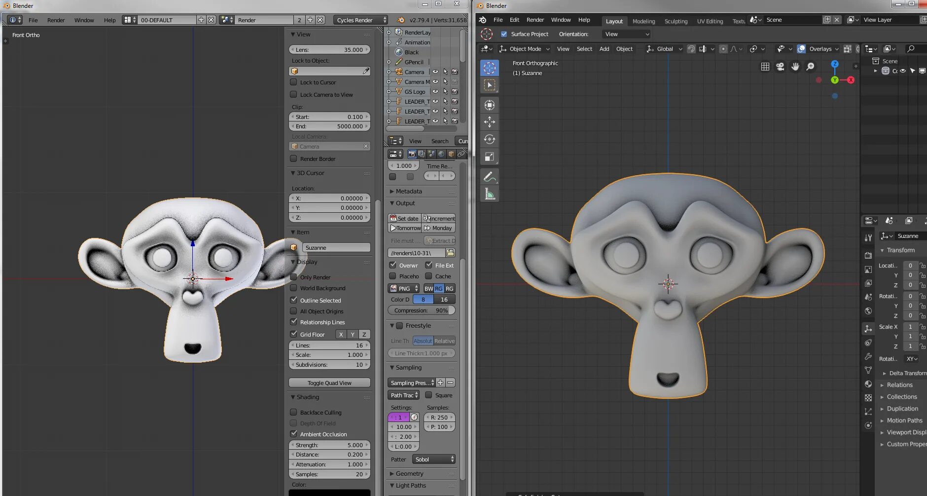The width and height of the screenshot is (927, 496).
Task: Click the Suzanne object name field
Action: pyautogui.click(x=336, y=248)
